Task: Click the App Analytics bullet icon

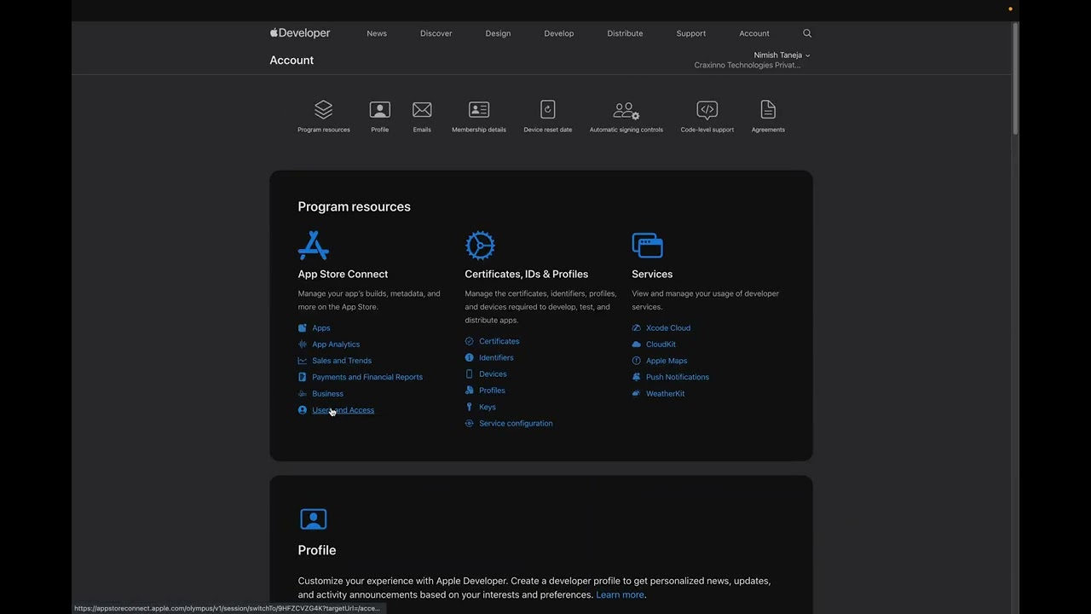Action: tap(303, 345)
